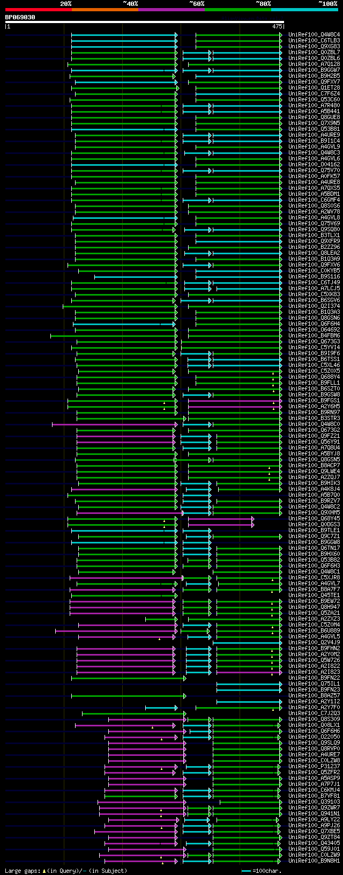Select hit label UniRef100_C7F6Z4
This screenshot has width=343, height=875.
(314, 93)
